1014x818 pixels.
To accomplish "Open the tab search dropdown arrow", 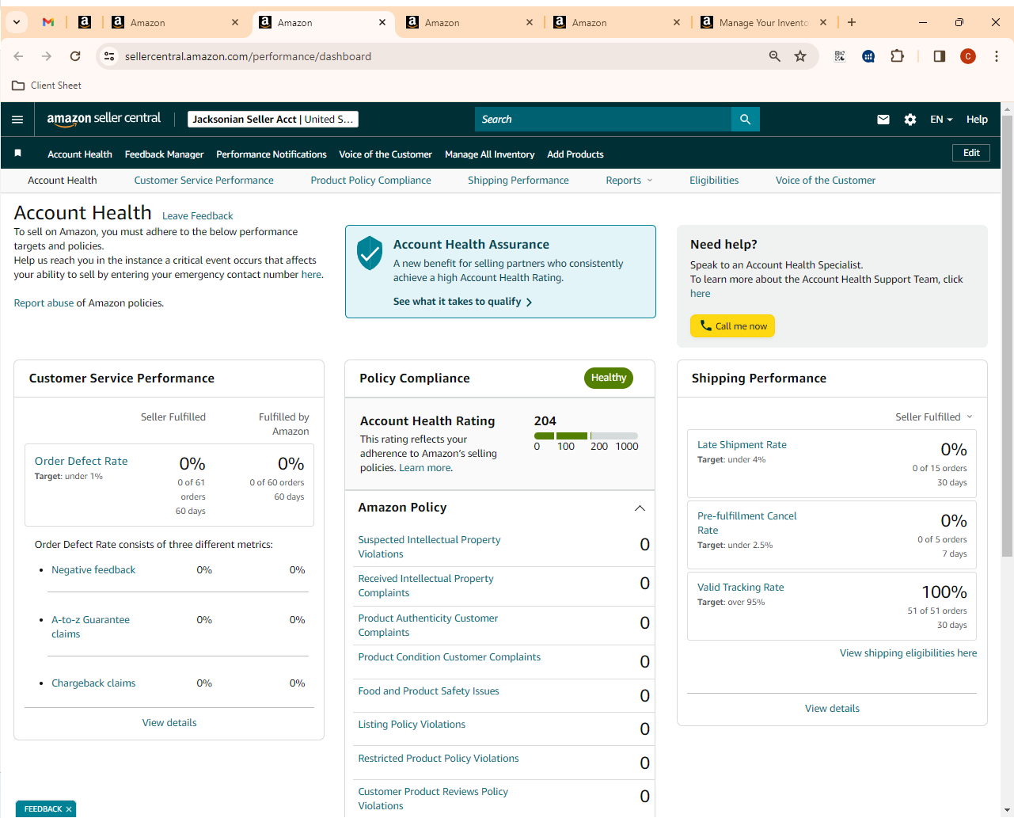I will (17, 22).
